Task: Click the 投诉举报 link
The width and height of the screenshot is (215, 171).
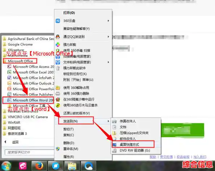Action: coord(183,157)
